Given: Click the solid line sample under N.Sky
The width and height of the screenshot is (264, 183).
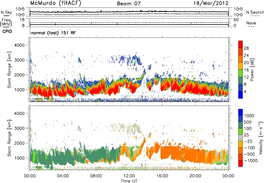Looking at the screenshot, I should tap(6, 16).
